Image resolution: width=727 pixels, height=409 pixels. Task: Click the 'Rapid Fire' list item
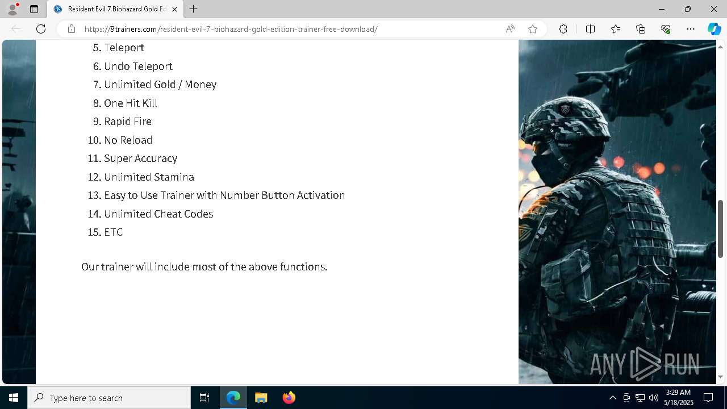click(128, 122)
